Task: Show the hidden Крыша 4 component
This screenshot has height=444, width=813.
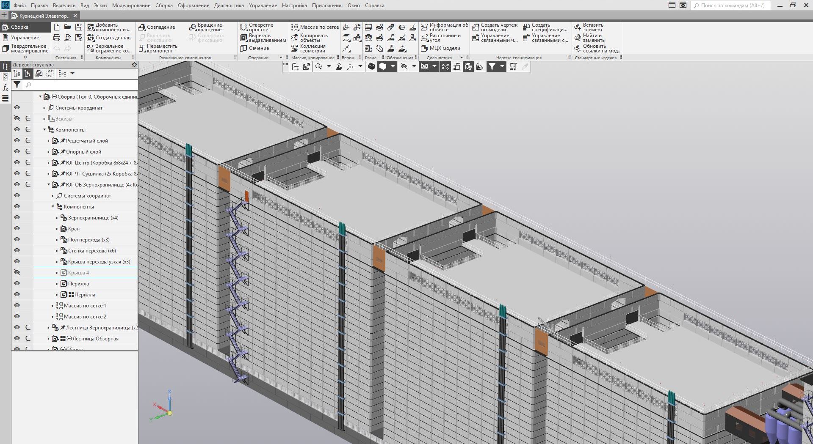Action: (x=17, y=272)
